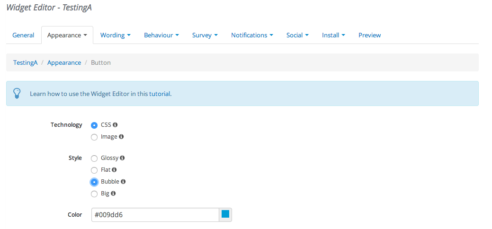Click the Widget Editor - TestingA heading
Viewport: 492px width, 229px height.
49,8
